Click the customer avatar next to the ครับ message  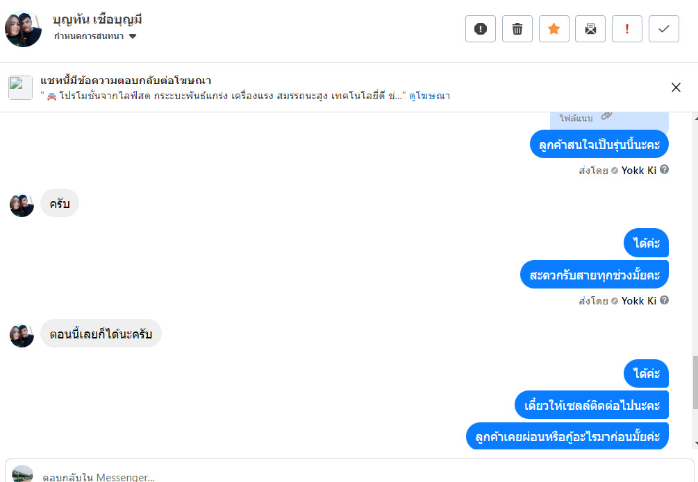click(x=22, y=205)
